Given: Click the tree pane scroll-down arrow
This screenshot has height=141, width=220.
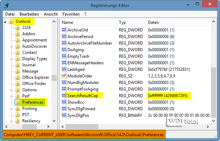Looking at the screenshot, I should pos(54,121).
